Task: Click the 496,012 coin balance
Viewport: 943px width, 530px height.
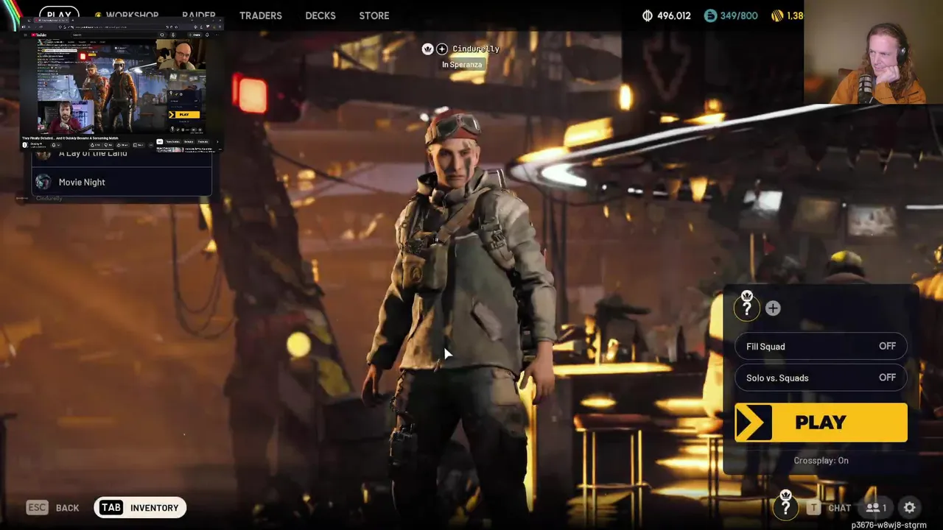Action: 674,15
